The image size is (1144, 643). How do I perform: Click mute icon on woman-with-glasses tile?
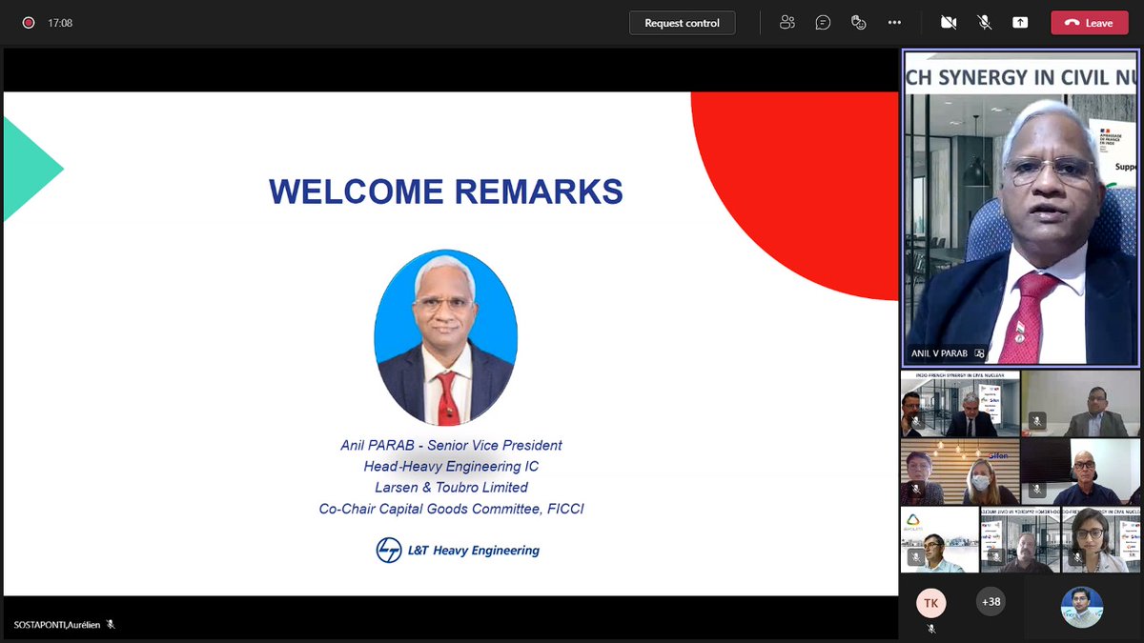(x=1077, y=556)
